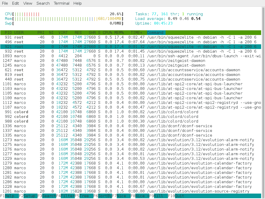Click the F6 SortBy button
Image resolution: width=265 pixels, height=199 pixels.
102,196
